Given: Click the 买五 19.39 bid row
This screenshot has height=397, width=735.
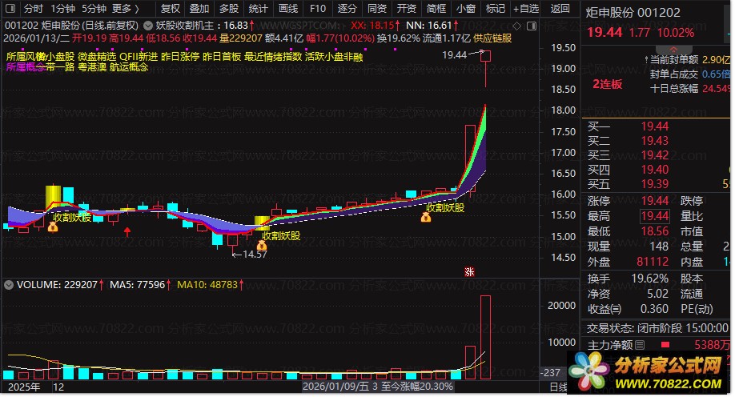Looking at the screenshot, I should coord(656,184).
